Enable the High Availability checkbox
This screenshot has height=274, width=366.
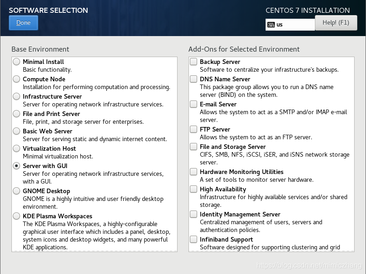click(193, 189)
